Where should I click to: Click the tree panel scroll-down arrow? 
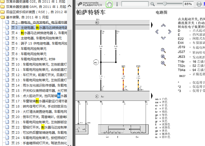tap(70, 145)
